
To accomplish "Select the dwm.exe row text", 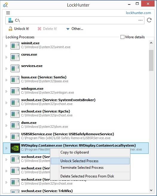I will pos(29,123).
